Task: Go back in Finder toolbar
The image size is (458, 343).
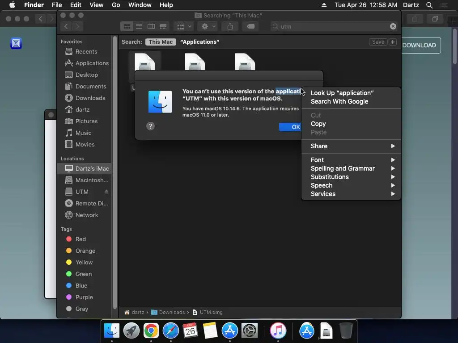Action: (66, 26)
